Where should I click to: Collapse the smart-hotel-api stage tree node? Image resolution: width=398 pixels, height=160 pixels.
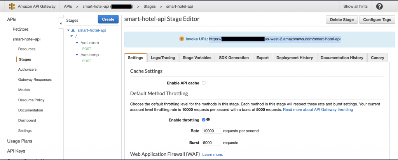click(x=68, y=30)
